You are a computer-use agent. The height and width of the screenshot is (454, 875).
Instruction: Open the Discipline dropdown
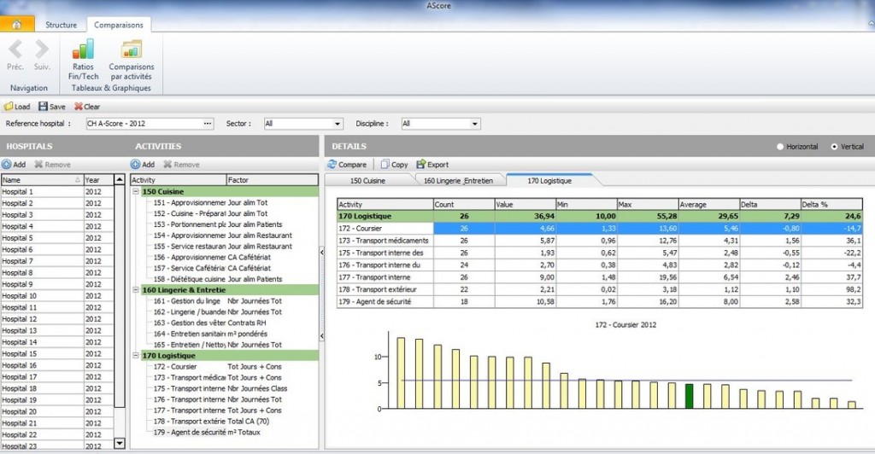click(474, 124)
